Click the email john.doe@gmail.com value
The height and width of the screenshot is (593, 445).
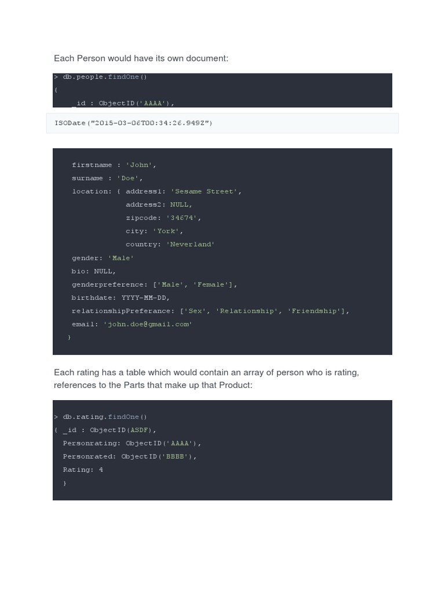click(x=148, y=324)
